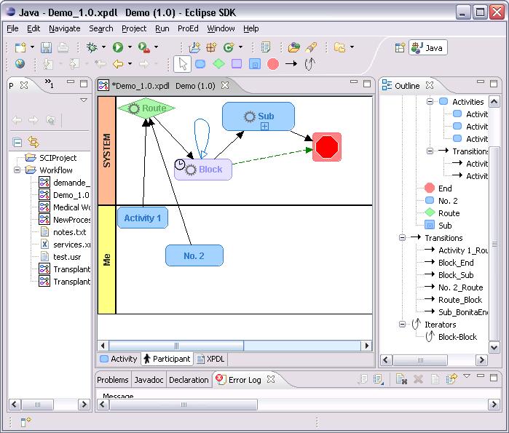Pick the green diamond Route tool
The image size is (509, 433).
pos(218,64)
